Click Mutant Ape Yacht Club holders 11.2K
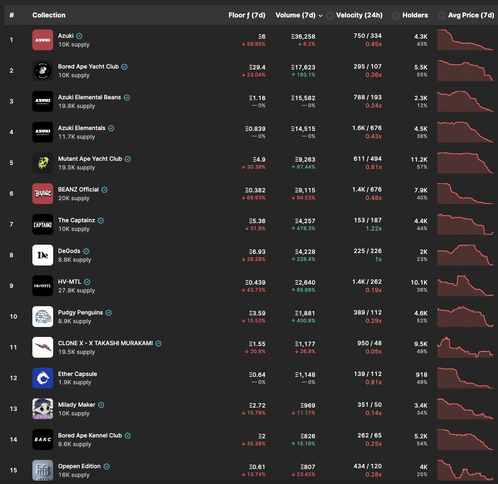The width and height of the screenshot is (498, 484). pos(419,160)
